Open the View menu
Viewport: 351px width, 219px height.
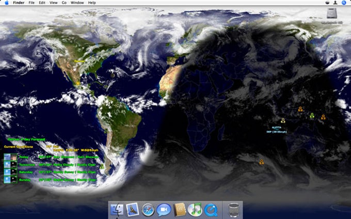tap(54, 3)
